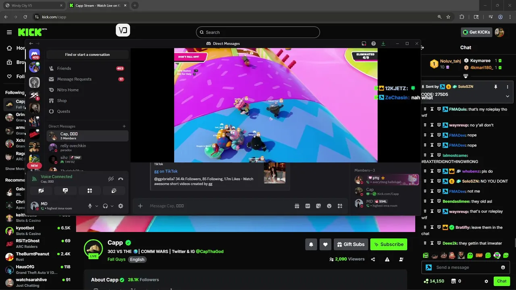Open sihz direct message in Discord

[x=87, y=159]
